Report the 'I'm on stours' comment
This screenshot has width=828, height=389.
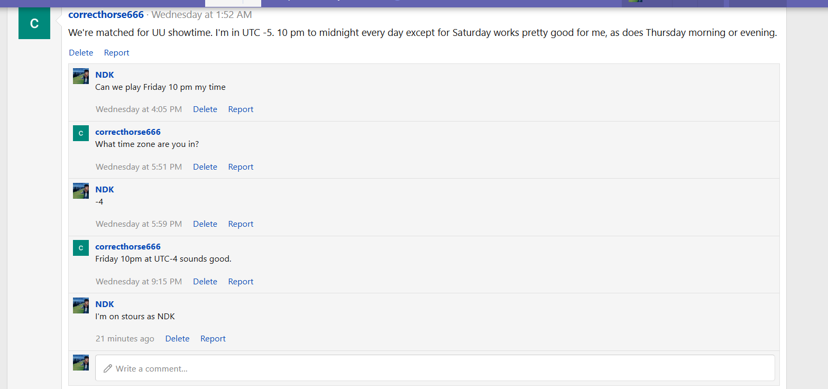tap(213, 339)
